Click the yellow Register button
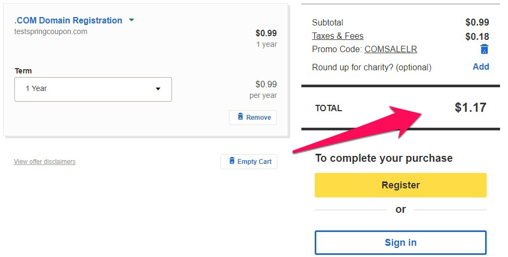This screenshot has width=508, height=257. point(400,185)
